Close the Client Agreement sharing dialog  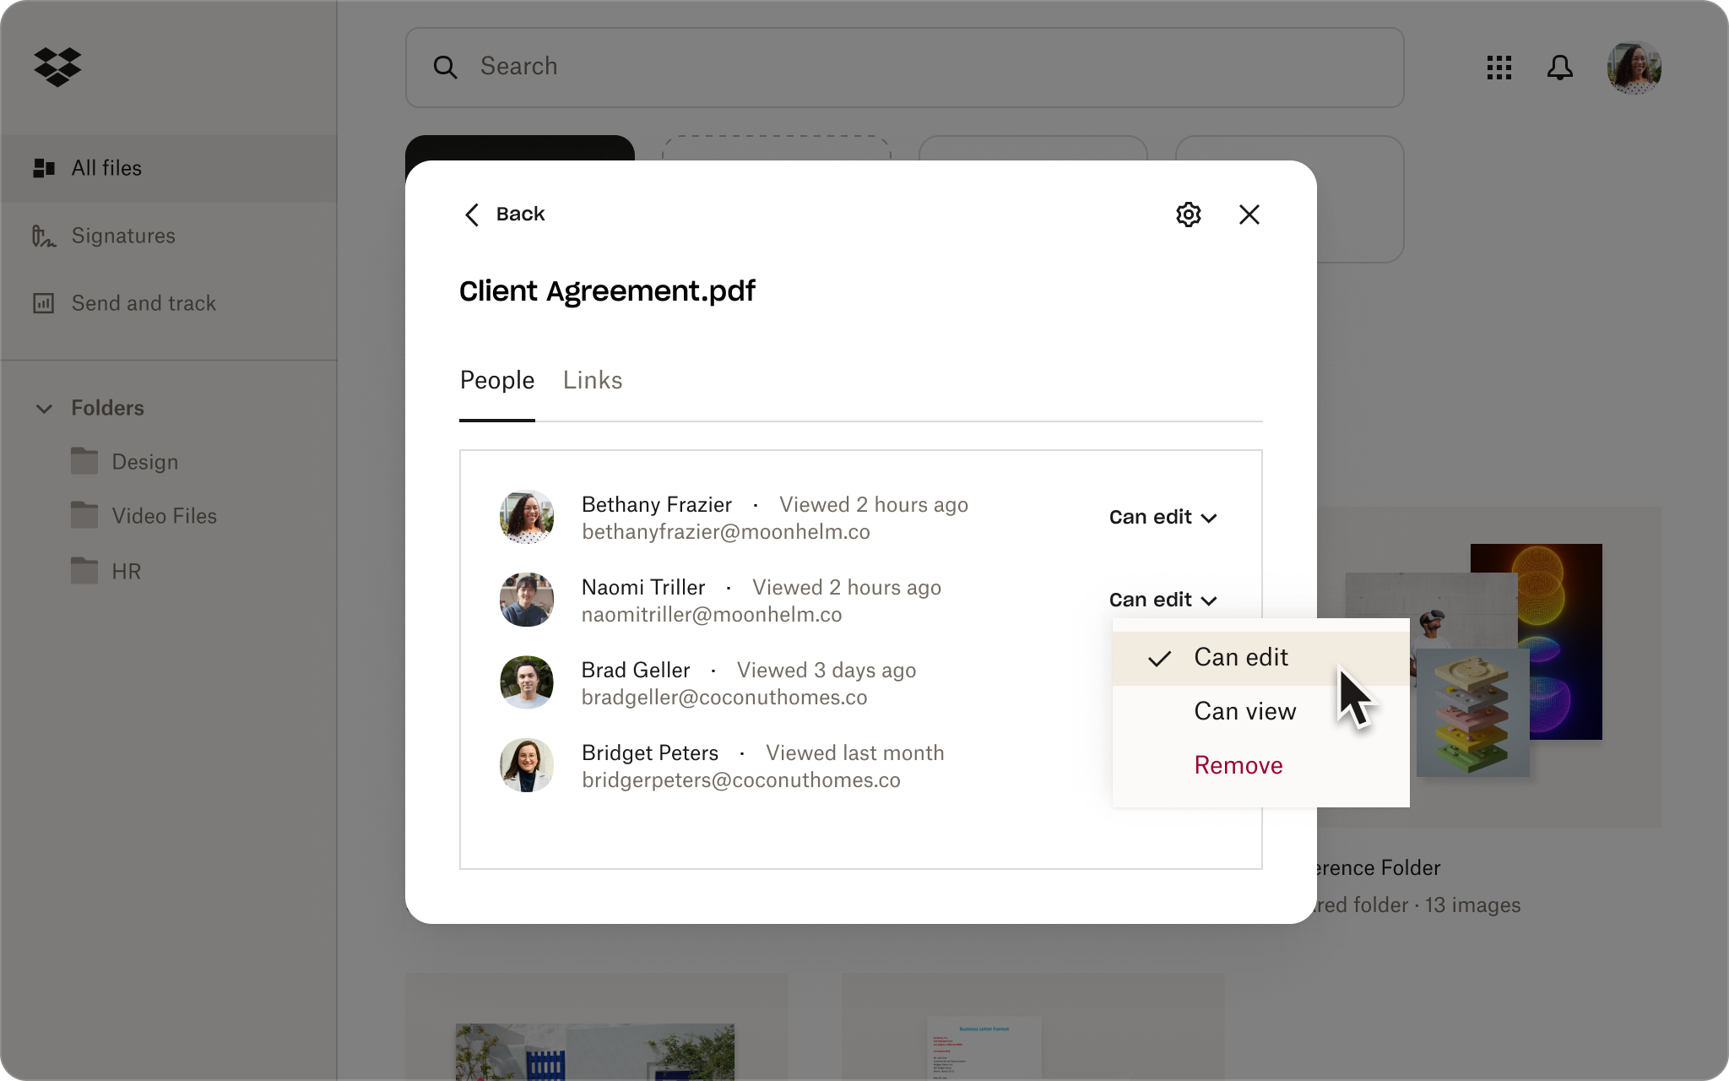[1249, 215]
